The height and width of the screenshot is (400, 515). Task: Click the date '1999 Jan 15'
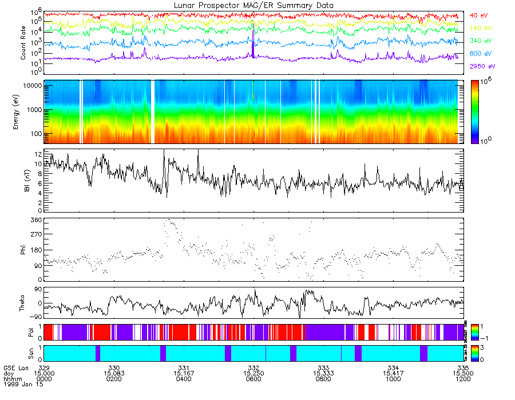pos(23,384)
